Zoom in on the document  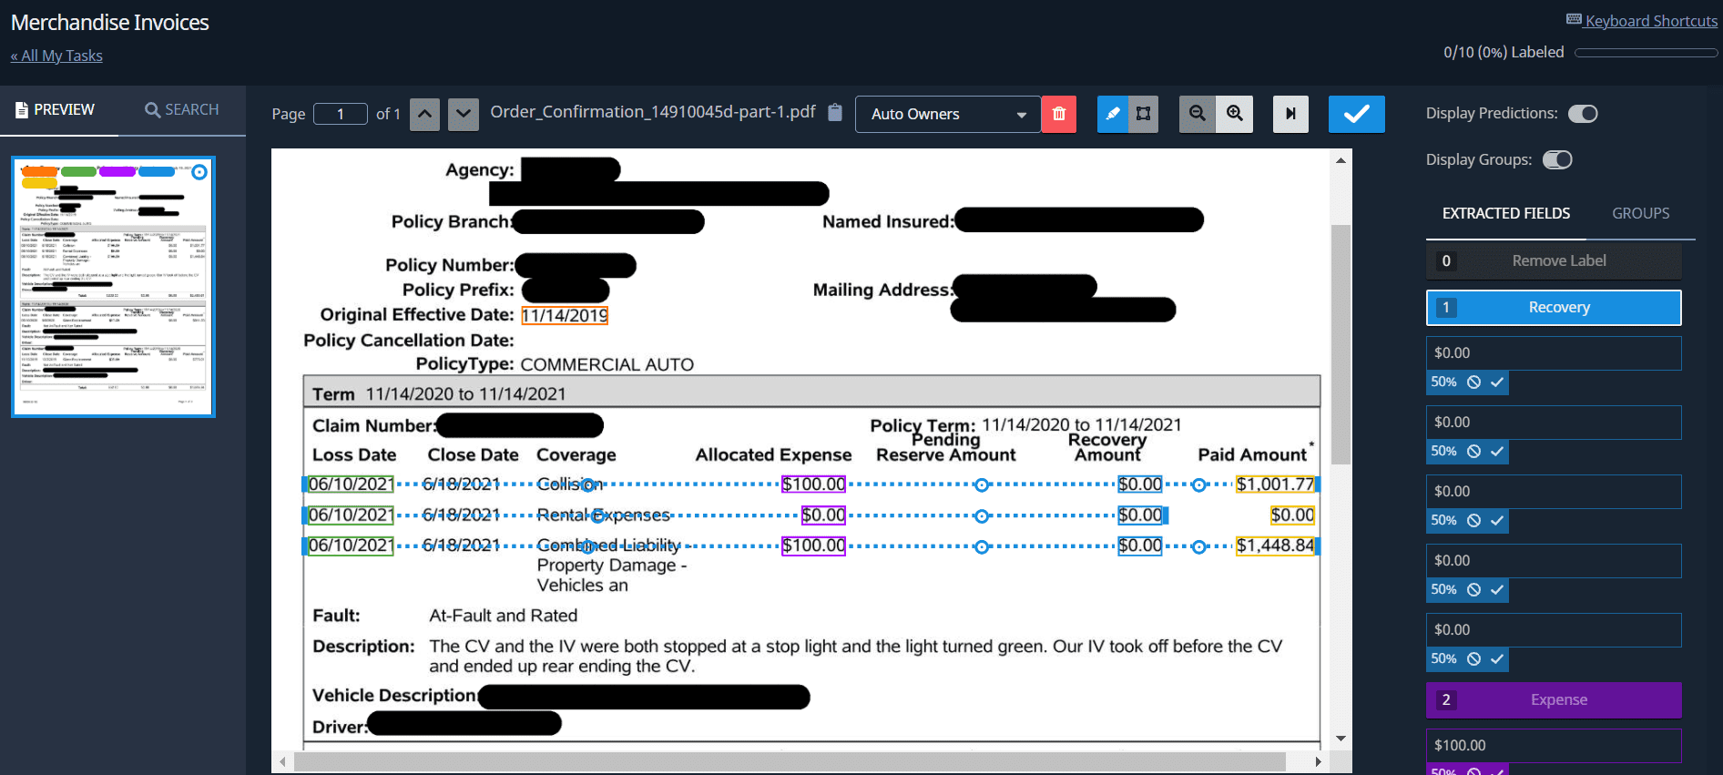point(1235,114)
